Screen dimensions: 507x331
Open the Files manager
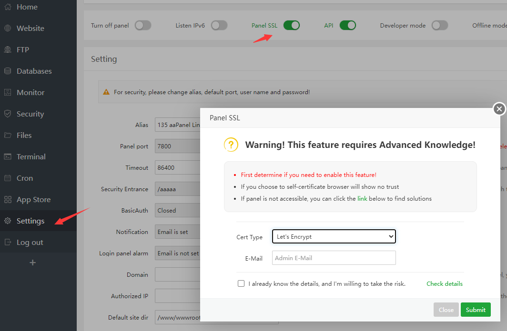24,135
